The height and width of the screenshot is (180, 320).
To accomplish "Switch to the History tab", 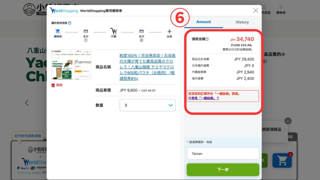I will point(242,22).
